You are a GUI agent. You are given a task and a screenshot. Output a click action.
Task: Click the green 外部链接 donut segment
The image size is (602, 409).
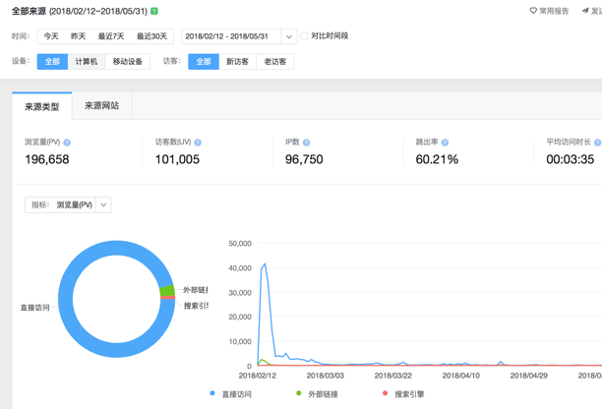coord(167,291)
